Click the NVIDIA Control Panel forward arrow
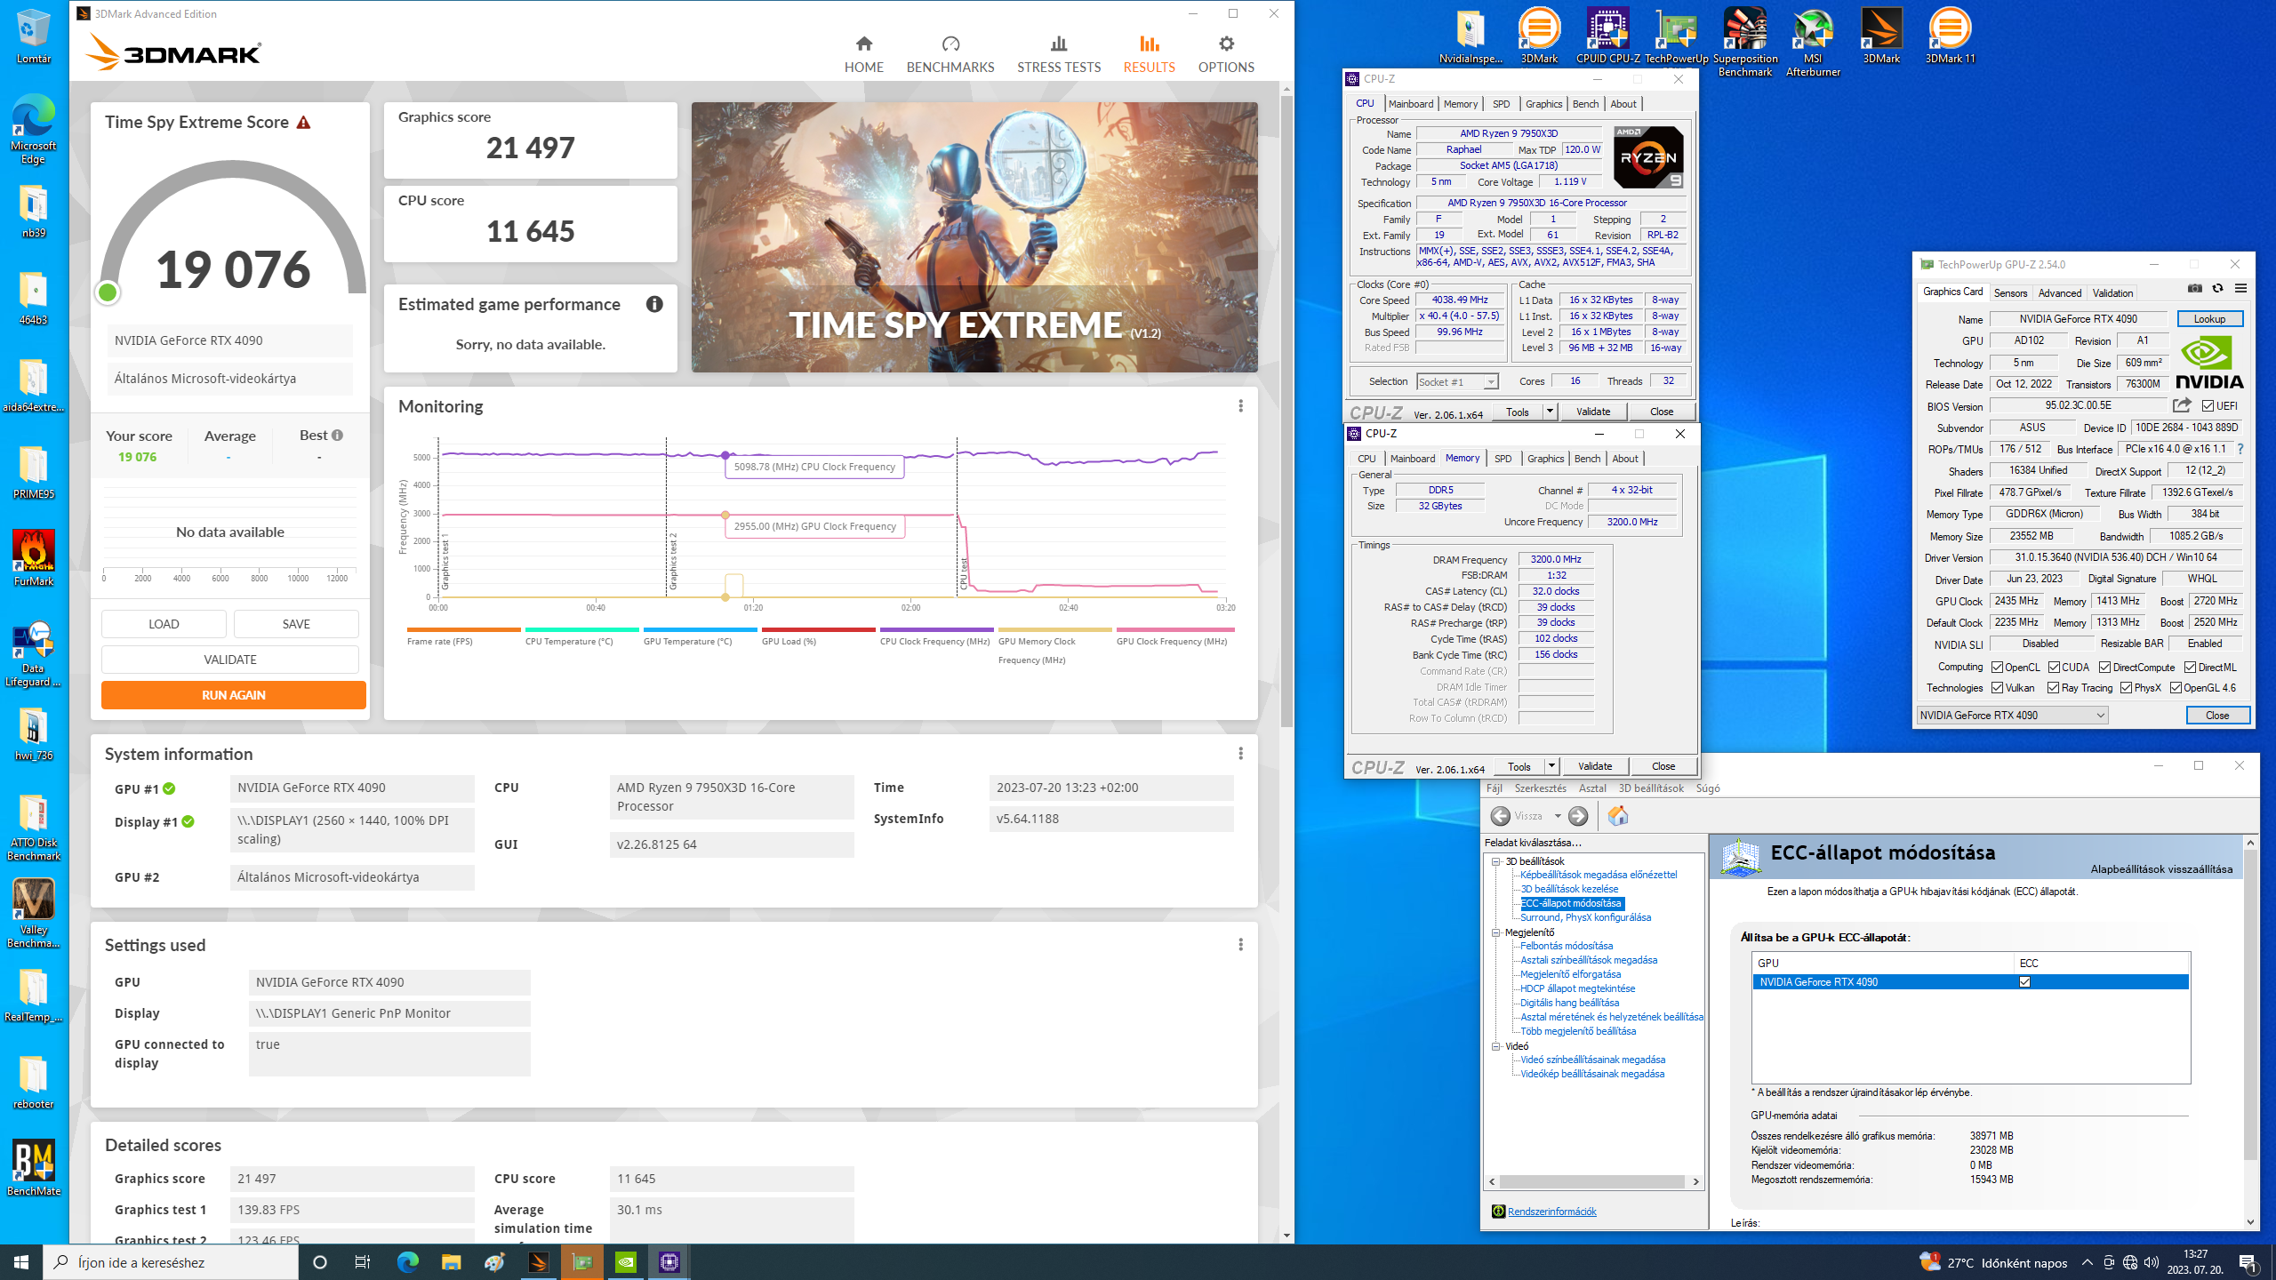 coord(1578,816)
